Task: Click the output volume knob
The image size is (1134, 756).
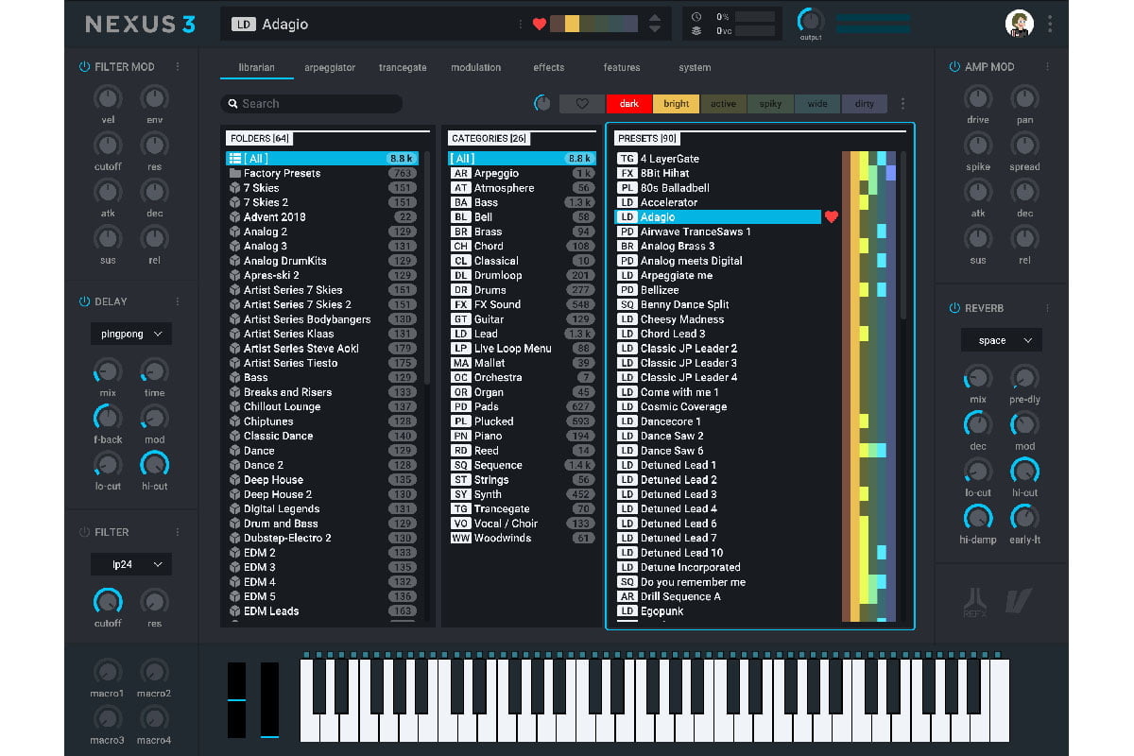Action: click(x=810, y=21)
